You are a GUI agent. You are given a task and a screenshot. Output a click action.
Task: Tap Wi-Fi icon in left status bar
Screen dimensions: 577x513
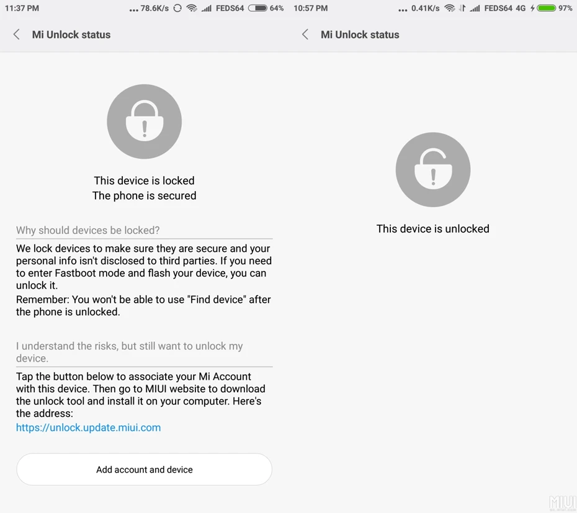(x=192, y=8)
